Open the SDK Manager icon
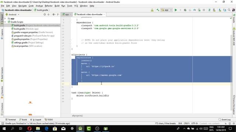The width and height of the screenshot is (236, 132). 220,10
